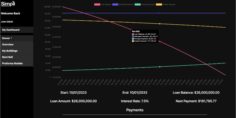Screen dimensions: 236x118
Task: Click the End: 10/01/2033 text
Action: 135,93
